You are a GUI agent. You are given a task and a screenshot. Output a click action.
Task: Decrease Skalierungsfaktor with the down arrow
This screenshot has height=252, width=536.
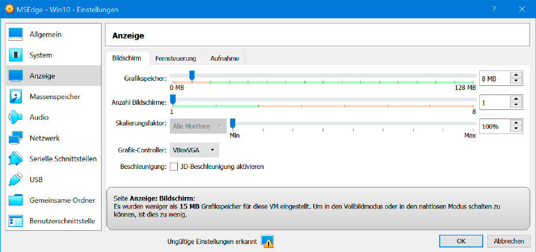pyautogui.click(x=516, y=129)
